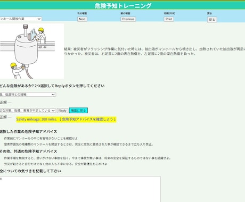Click the 次の場面 label above Next
Screen dimensions: 245x202
[82, 13]
